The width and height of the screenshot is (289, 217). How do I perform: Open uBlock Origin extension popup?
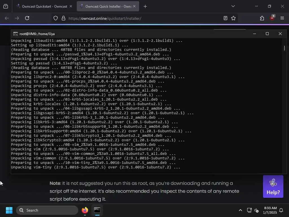(x=272, y=18)
